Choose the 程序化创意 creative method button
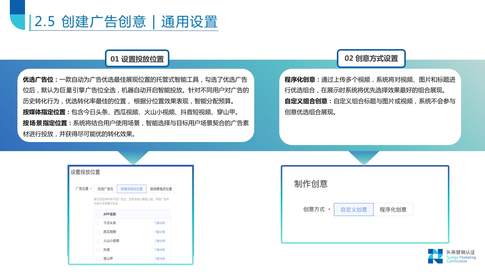The image size is (485, 272). coord(393,209)
